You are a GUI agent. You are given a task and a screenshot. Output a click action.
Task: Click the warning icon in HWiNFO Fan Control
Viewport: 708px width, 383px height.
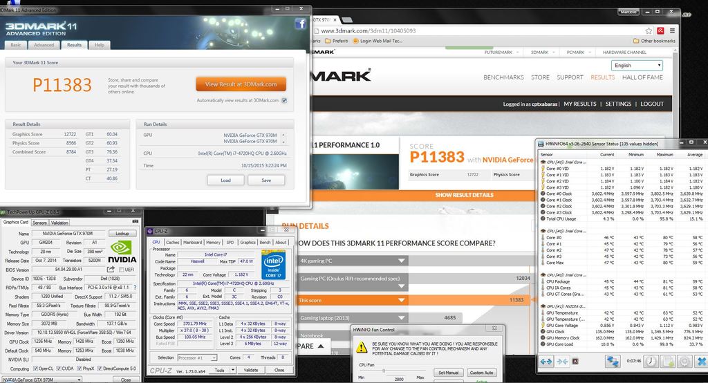[362, 347]
